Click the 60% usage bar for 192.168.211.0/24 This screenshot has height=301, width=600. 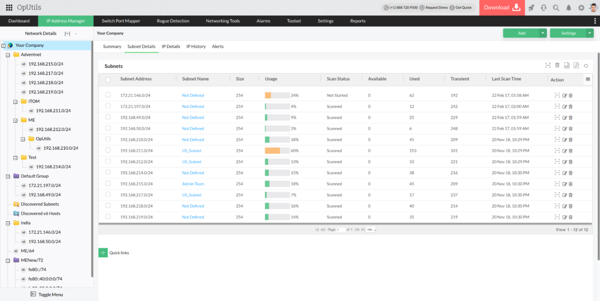tap(277, 150)
